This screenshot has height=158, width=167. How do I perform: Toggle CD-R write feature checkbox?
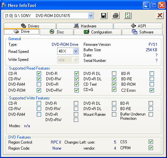click(39, 103)
